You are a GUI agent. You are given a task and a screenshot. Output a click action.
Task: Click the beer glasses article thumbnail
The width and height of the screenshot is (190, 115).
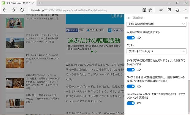point(15,63)
